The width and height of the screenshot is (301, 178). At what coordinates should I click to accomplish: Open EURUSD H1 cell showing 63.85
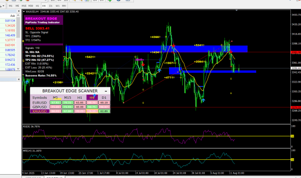79,103
